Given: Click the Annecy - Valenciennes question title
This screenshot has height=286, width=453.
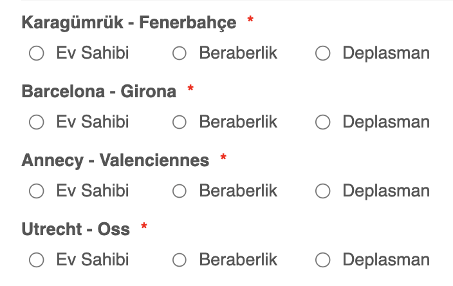Looking at the screenshot, I should tap(115, 160).
